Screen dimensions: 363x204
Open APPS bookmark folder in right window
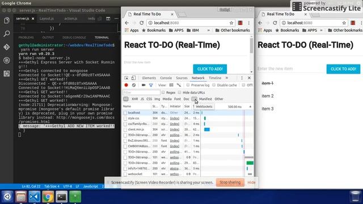click(309, 30)
